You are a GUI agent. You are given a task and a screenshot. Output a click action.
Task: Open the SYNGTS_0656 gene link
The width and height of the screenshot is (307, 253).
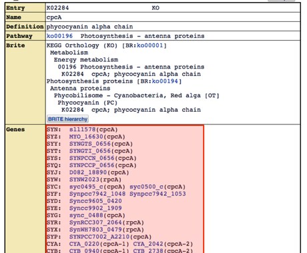click(x=90, y=144)
